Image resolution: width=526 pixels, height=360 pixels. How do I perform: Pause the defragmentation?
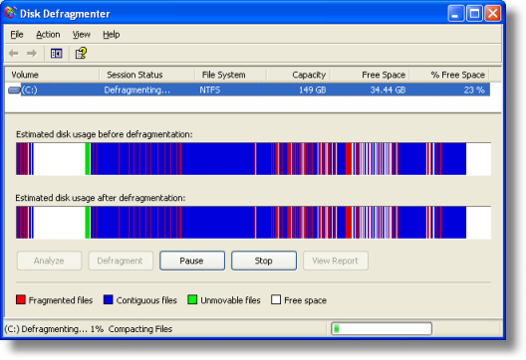pyautogui.click(x=192, y=261)
